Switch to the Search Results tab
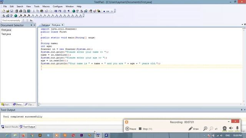 [x=10, y=127]
